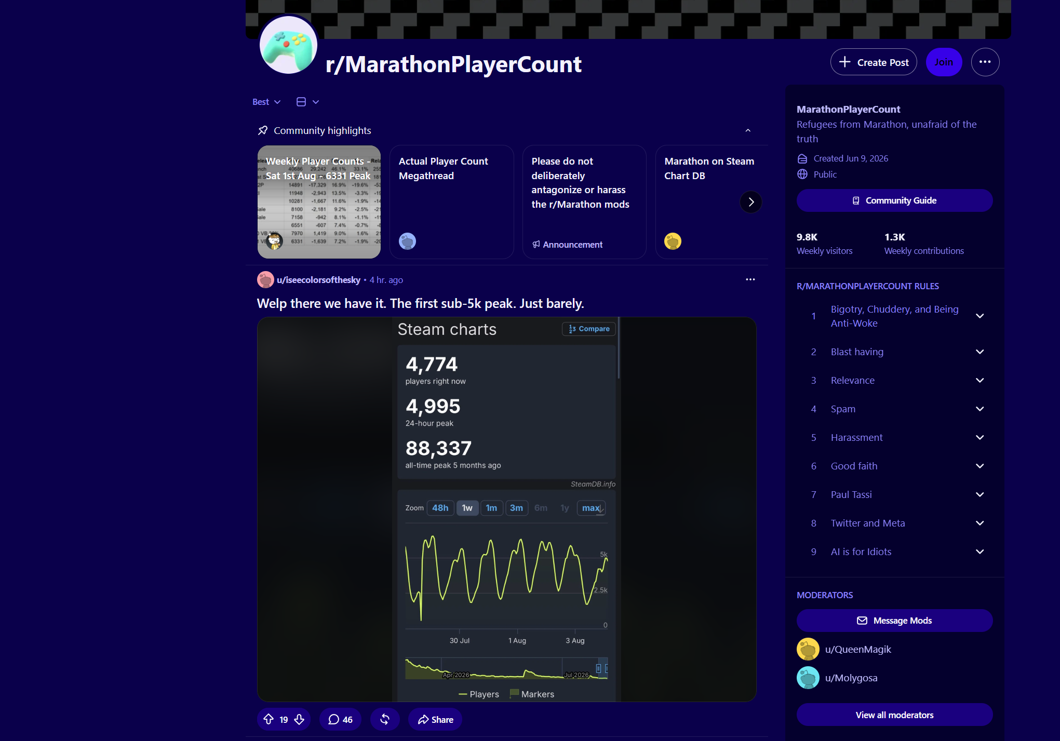This screenshot has width=1060, height=741.
Task: Click the plus icon in Create Post
Action: coord(845,62)
